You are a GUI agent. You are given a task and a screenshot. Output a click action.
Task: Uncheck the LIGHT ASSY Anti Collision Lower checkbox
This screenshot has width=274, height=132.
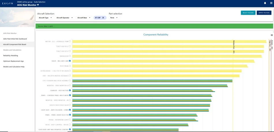(70, 110)
